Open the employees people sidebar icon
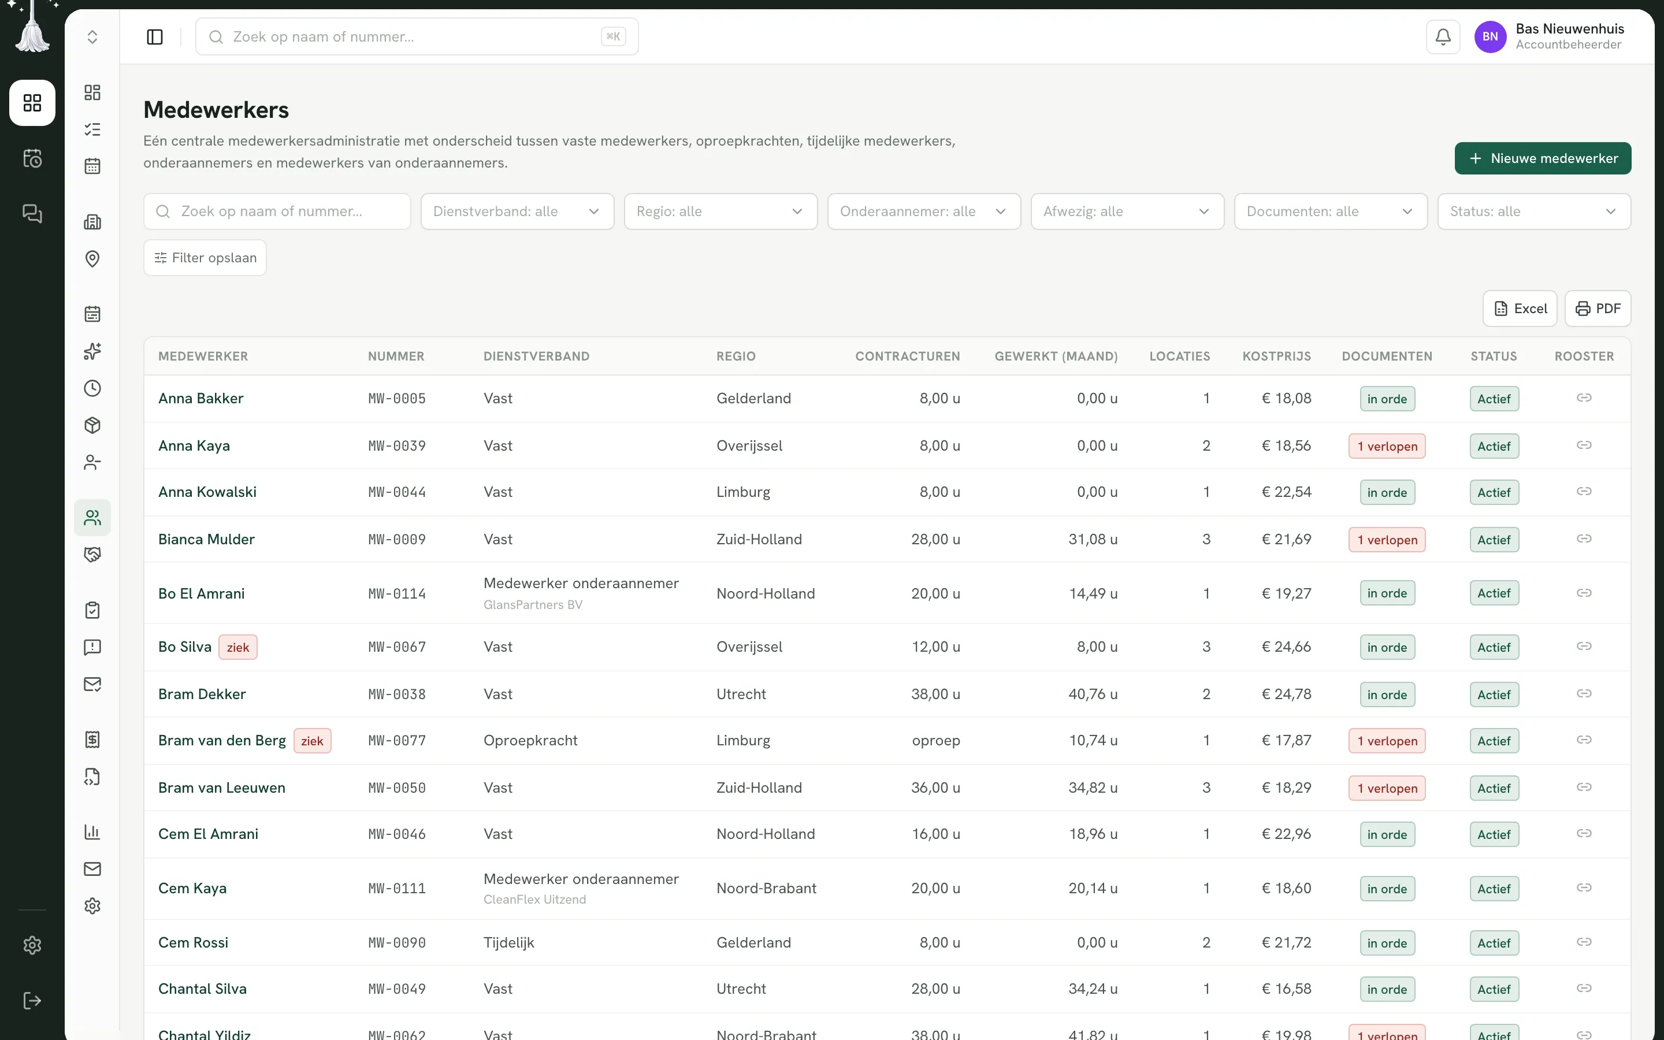Screen dimensions: 1664x1040 coord(92,517)
